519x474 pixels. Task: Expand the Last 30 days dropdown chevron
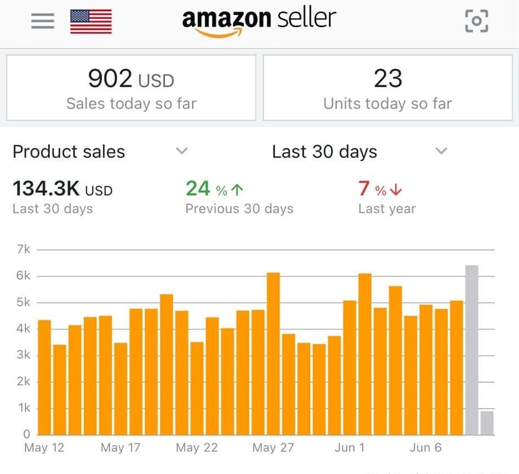[x=441, y=151]
